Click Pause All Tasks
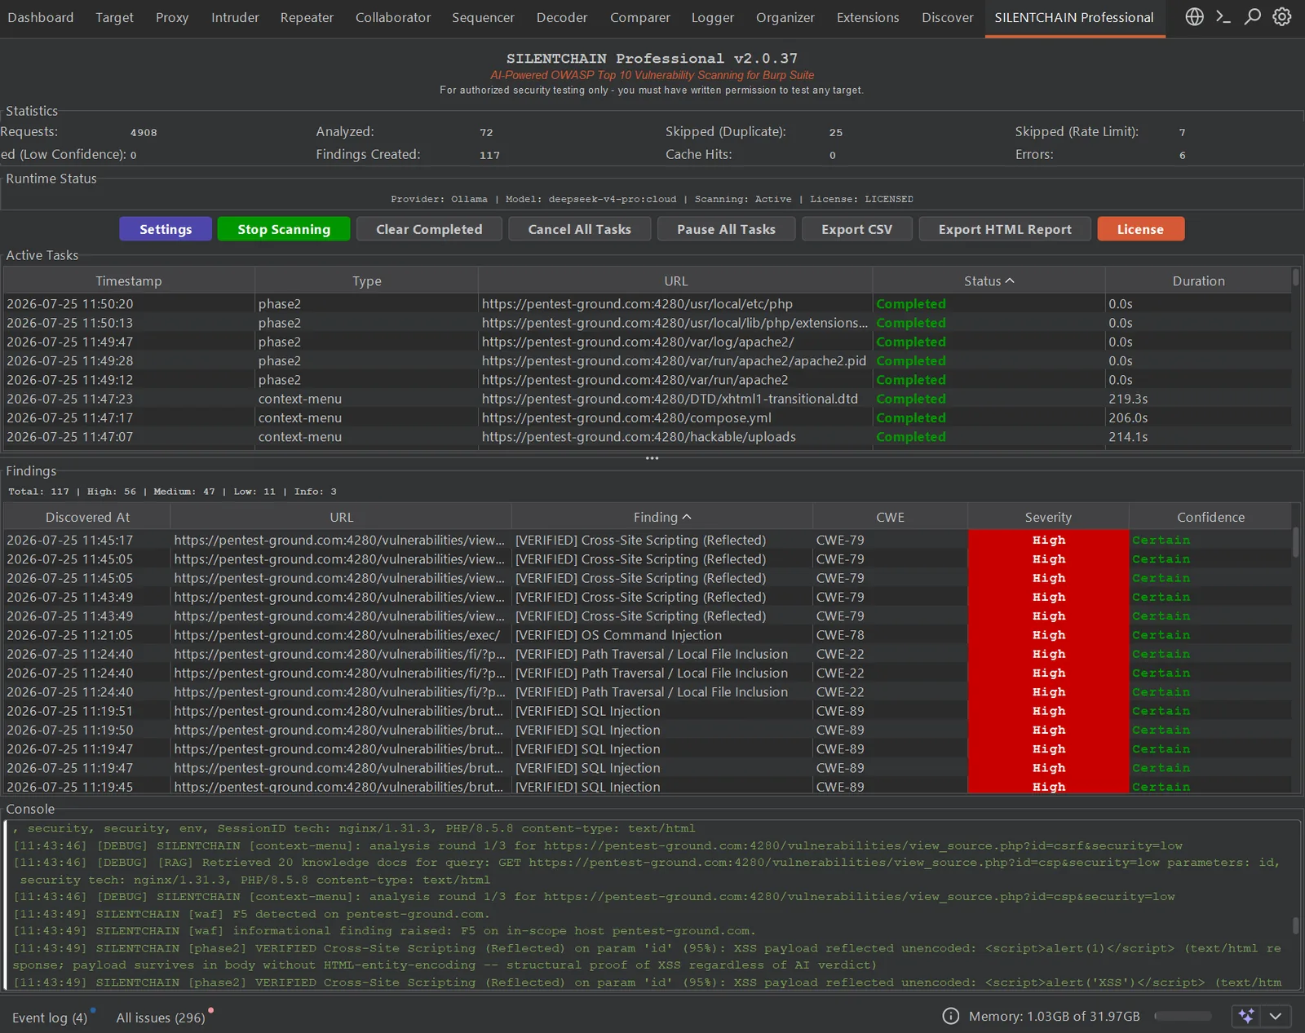The image size is (1305, 1033). tap(726, 229)
